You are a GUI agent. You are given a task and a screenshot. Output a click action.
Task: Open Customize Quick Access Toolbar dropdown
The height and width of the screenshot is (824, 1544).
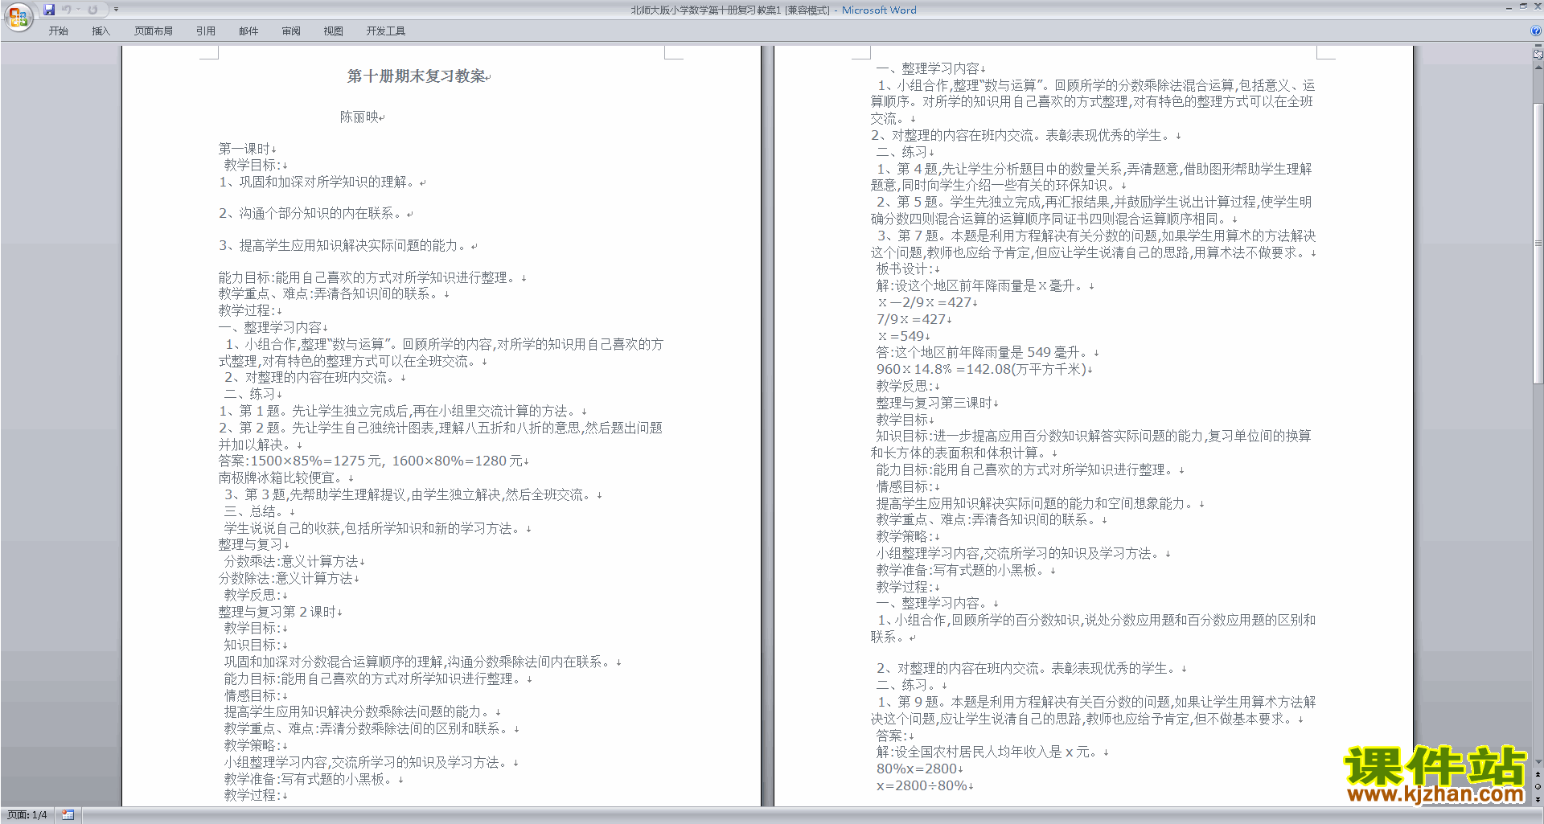tap(116, 10)
